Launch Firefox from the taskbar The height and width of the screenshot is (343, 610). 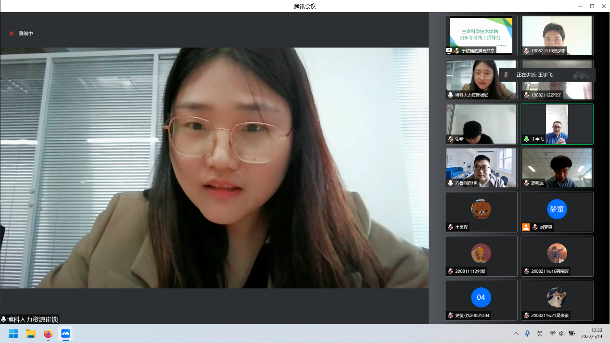[48, 333]
